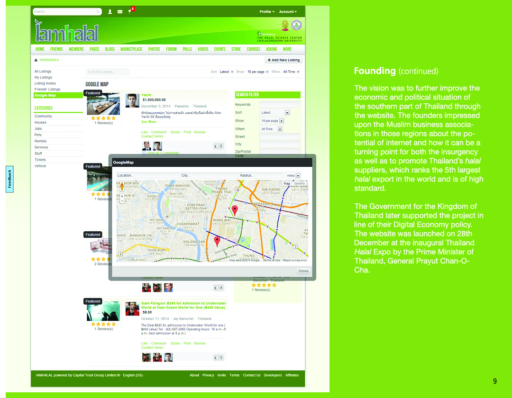Open the Developers footer link
This screenshot has height=398, width=512.
(x=273, y=375)
